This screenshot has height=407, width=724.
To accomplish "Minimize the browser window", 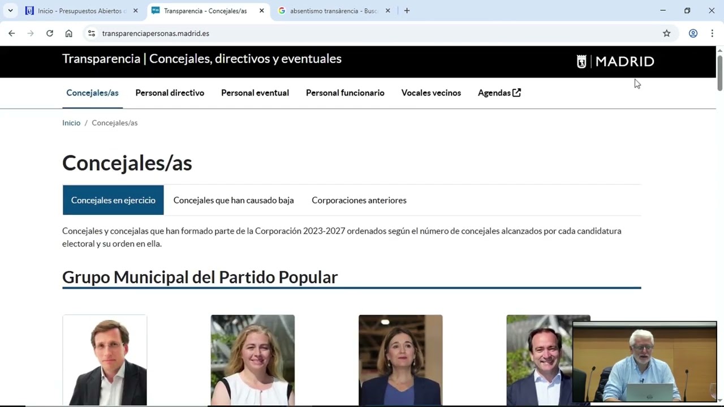I will pyautogui.click(x=663, y=10).
